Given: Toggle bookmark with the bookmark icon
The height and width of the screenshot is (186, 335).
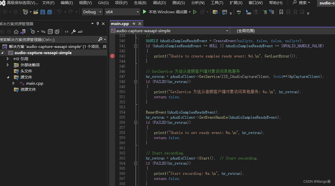Looking at the screenshot, I should point(281,12).
